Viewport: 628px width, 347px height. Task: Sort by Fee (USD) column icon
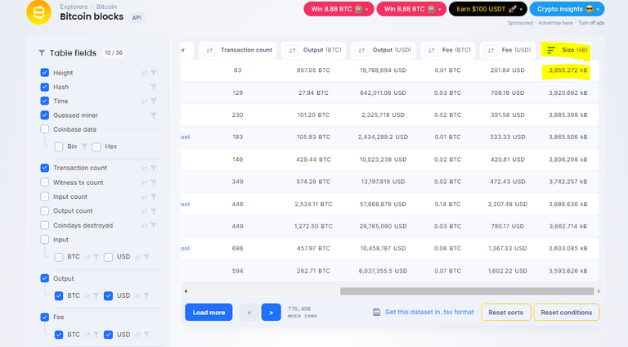491,51
